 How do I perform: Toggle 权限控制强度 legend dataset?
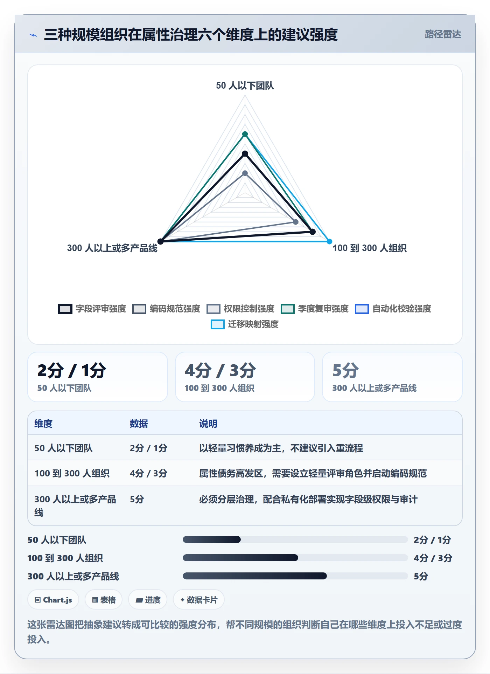tap(240, 309)
